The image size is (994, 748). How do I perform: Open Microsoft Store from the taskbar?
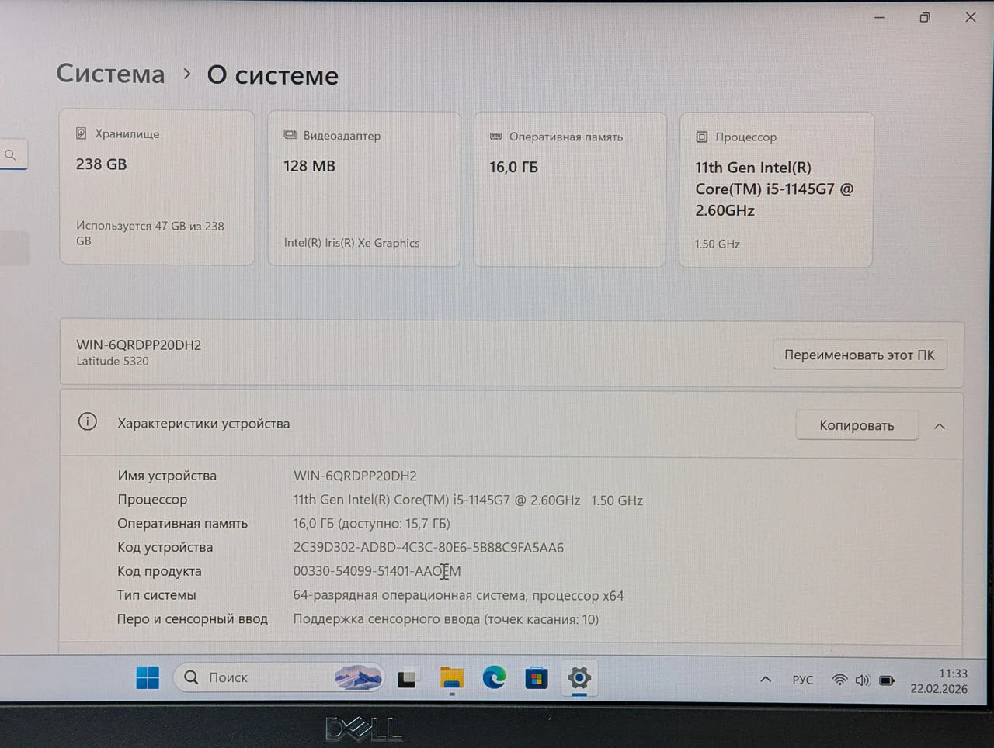(536, 679)
